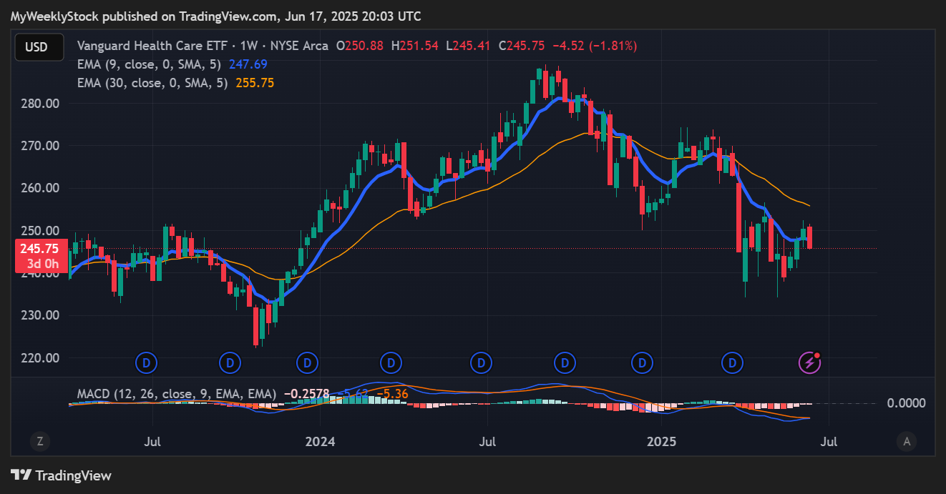The width and height of the screenshot is (946, 494).
Task: Select the EMA (30, close, 0, SMA, 5) legend
Action: tap(153, 83)
